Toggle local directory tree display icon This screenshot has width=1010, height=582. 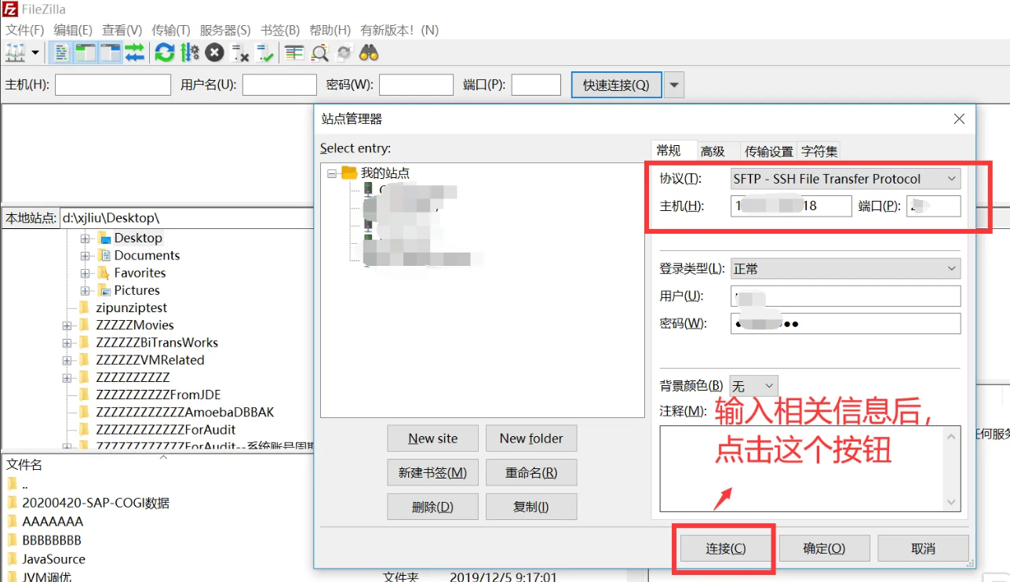85,53
